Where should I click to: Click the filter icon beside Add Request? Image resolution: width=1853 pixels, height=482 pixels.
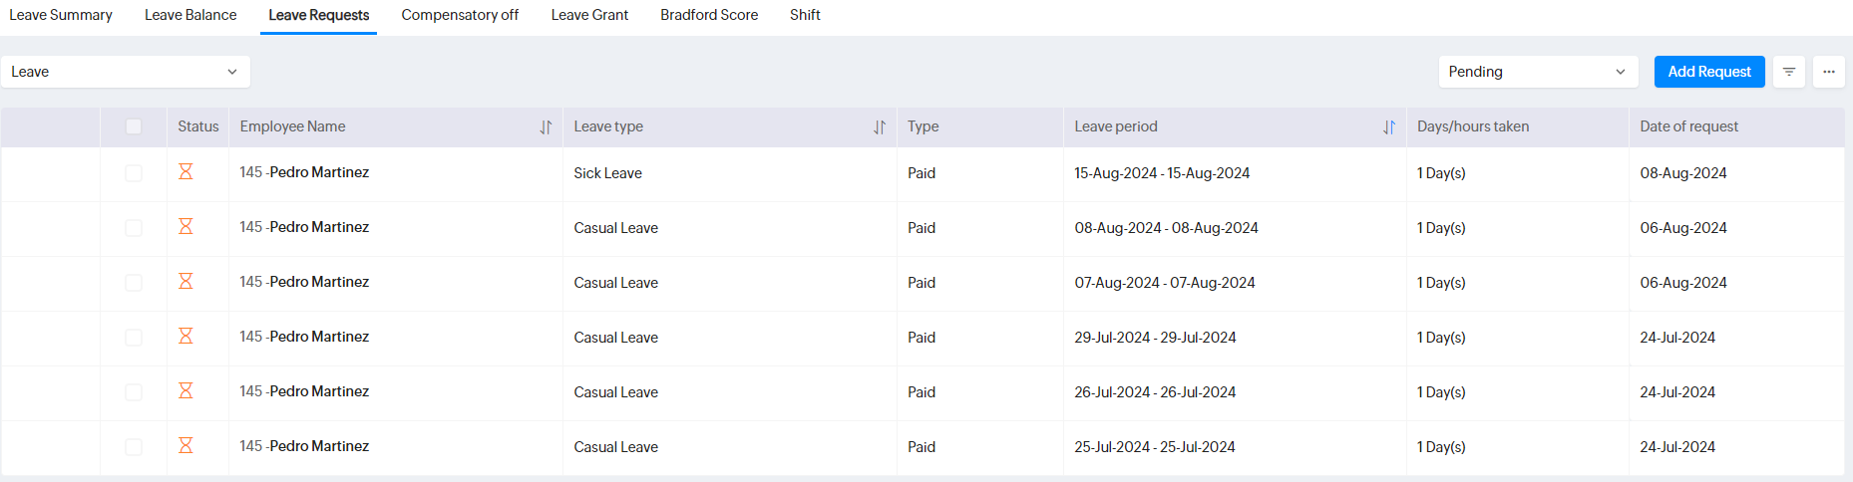(x=1789, y=72)
